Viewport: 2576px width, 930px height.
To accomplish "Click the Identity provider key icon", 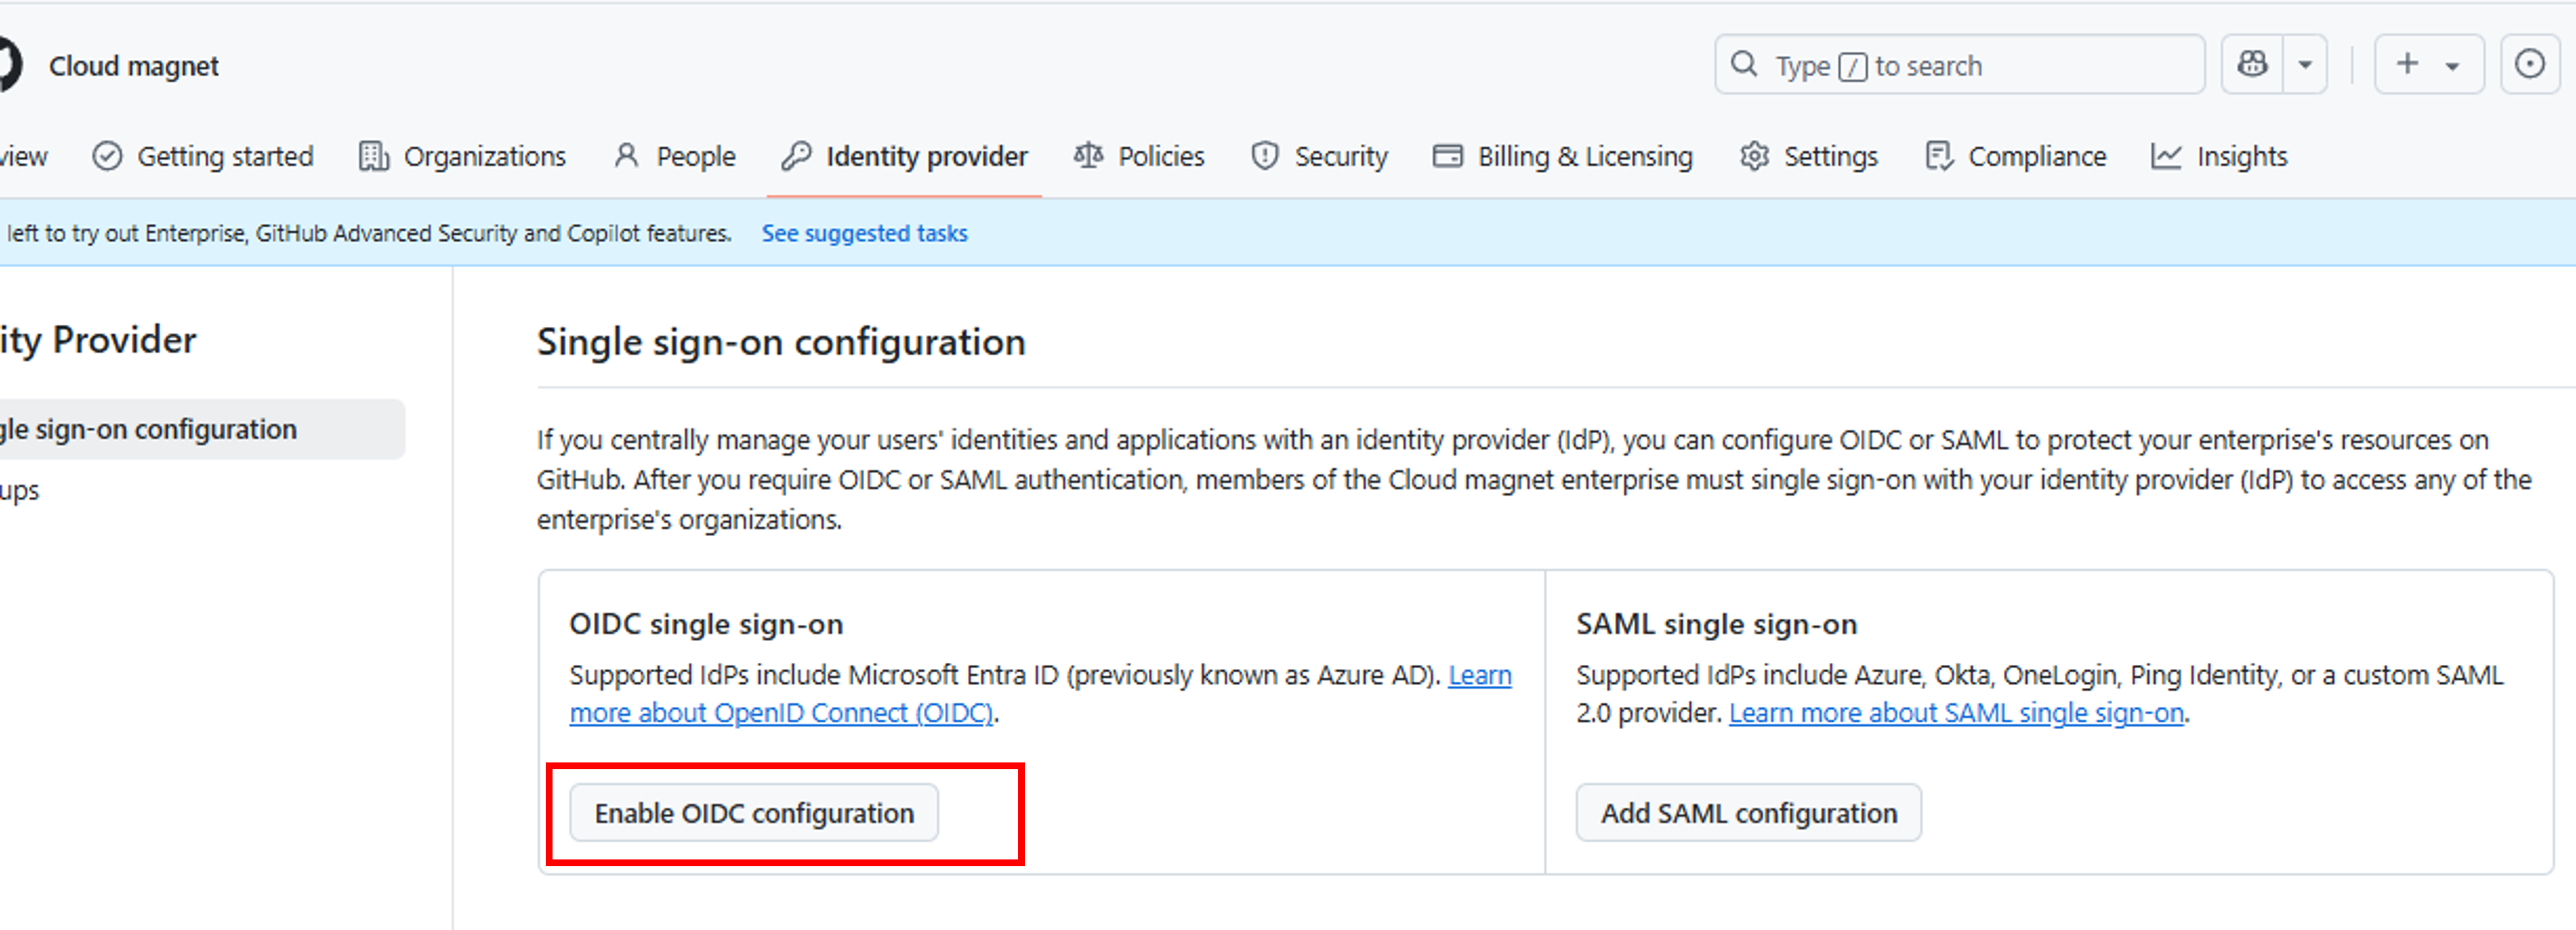I will (x=796, y=157).
